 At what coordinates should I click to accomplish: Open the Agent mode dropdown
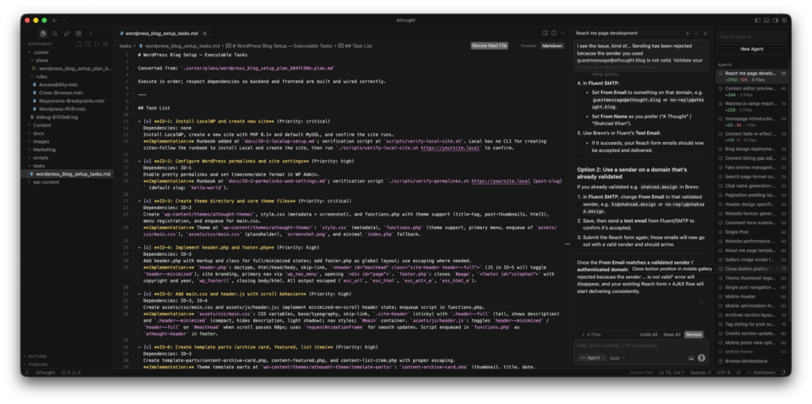(x=592, y=358)
